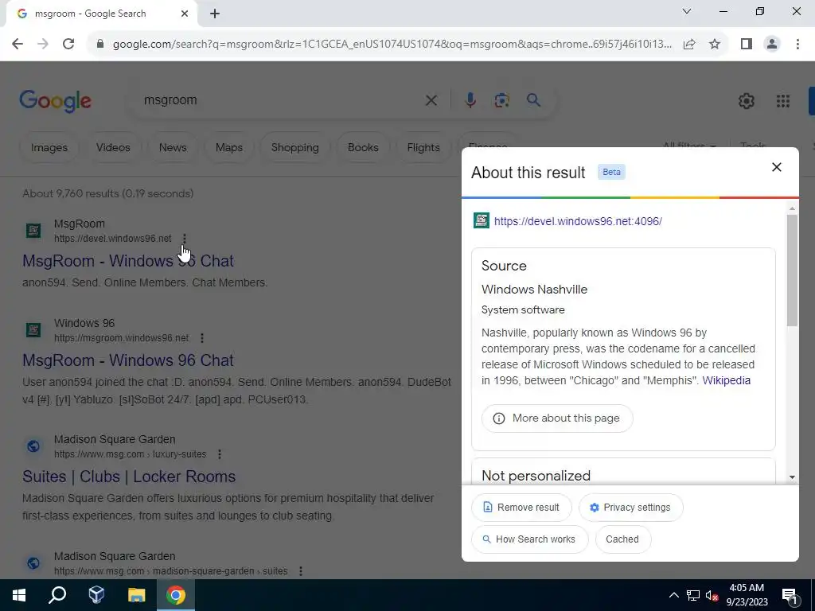Screen dimensions: 815x611
Task: Switch to Shopping results
Action: 294,147
